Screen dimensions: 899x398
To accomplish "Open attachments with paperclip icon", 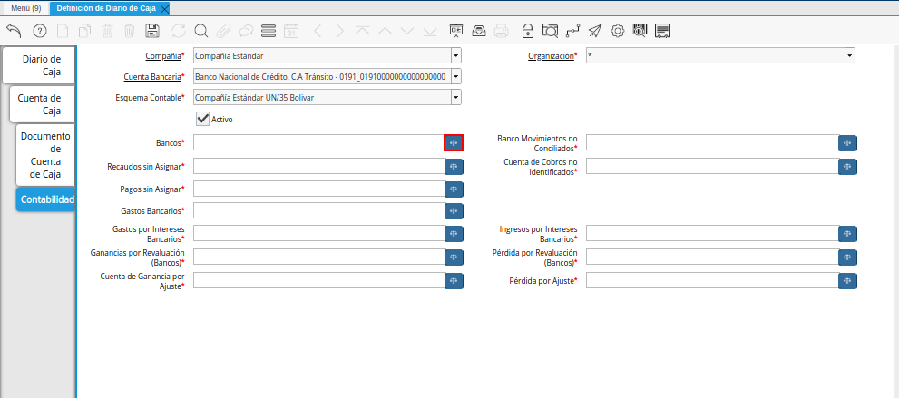I will tap(223, 31).
